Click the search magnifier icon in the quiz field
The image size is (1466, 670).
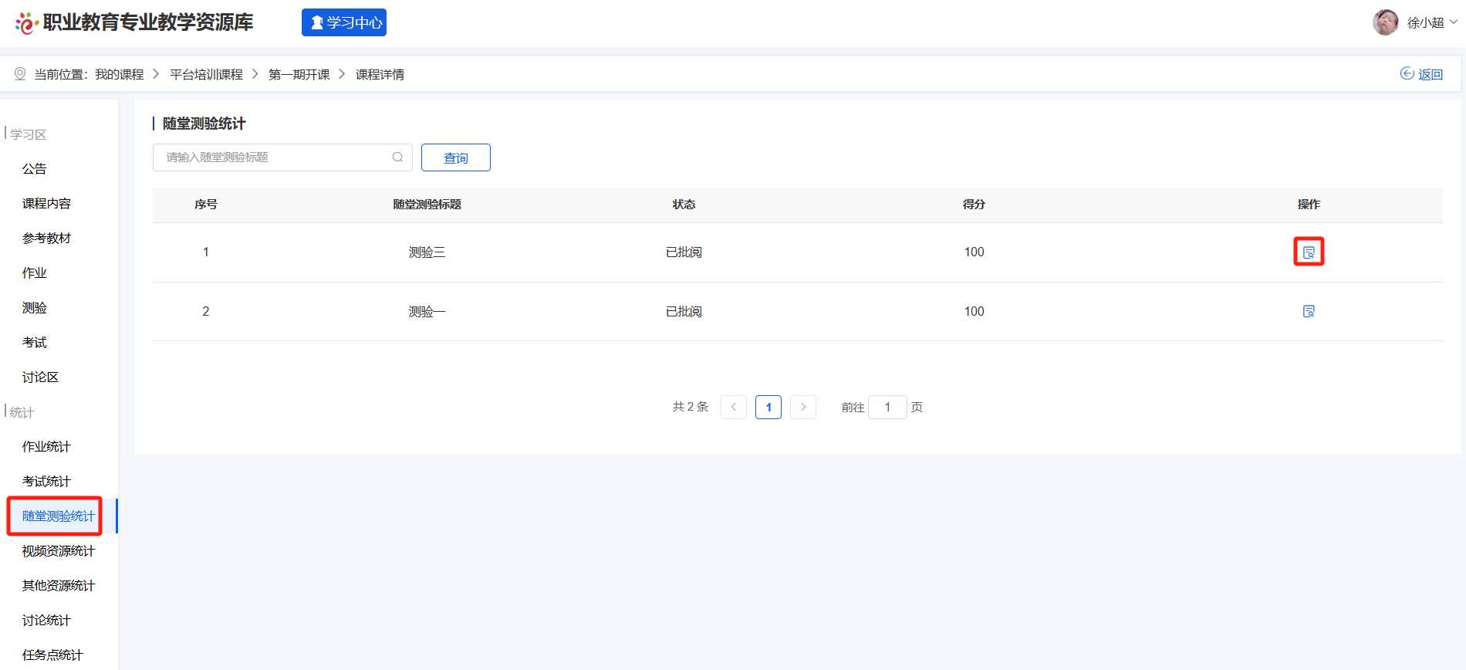pyautogui.click(x=397, y=157)
